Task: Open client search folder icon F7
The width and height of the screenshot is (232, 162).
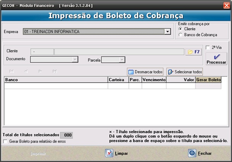Action: pos(193,52)
